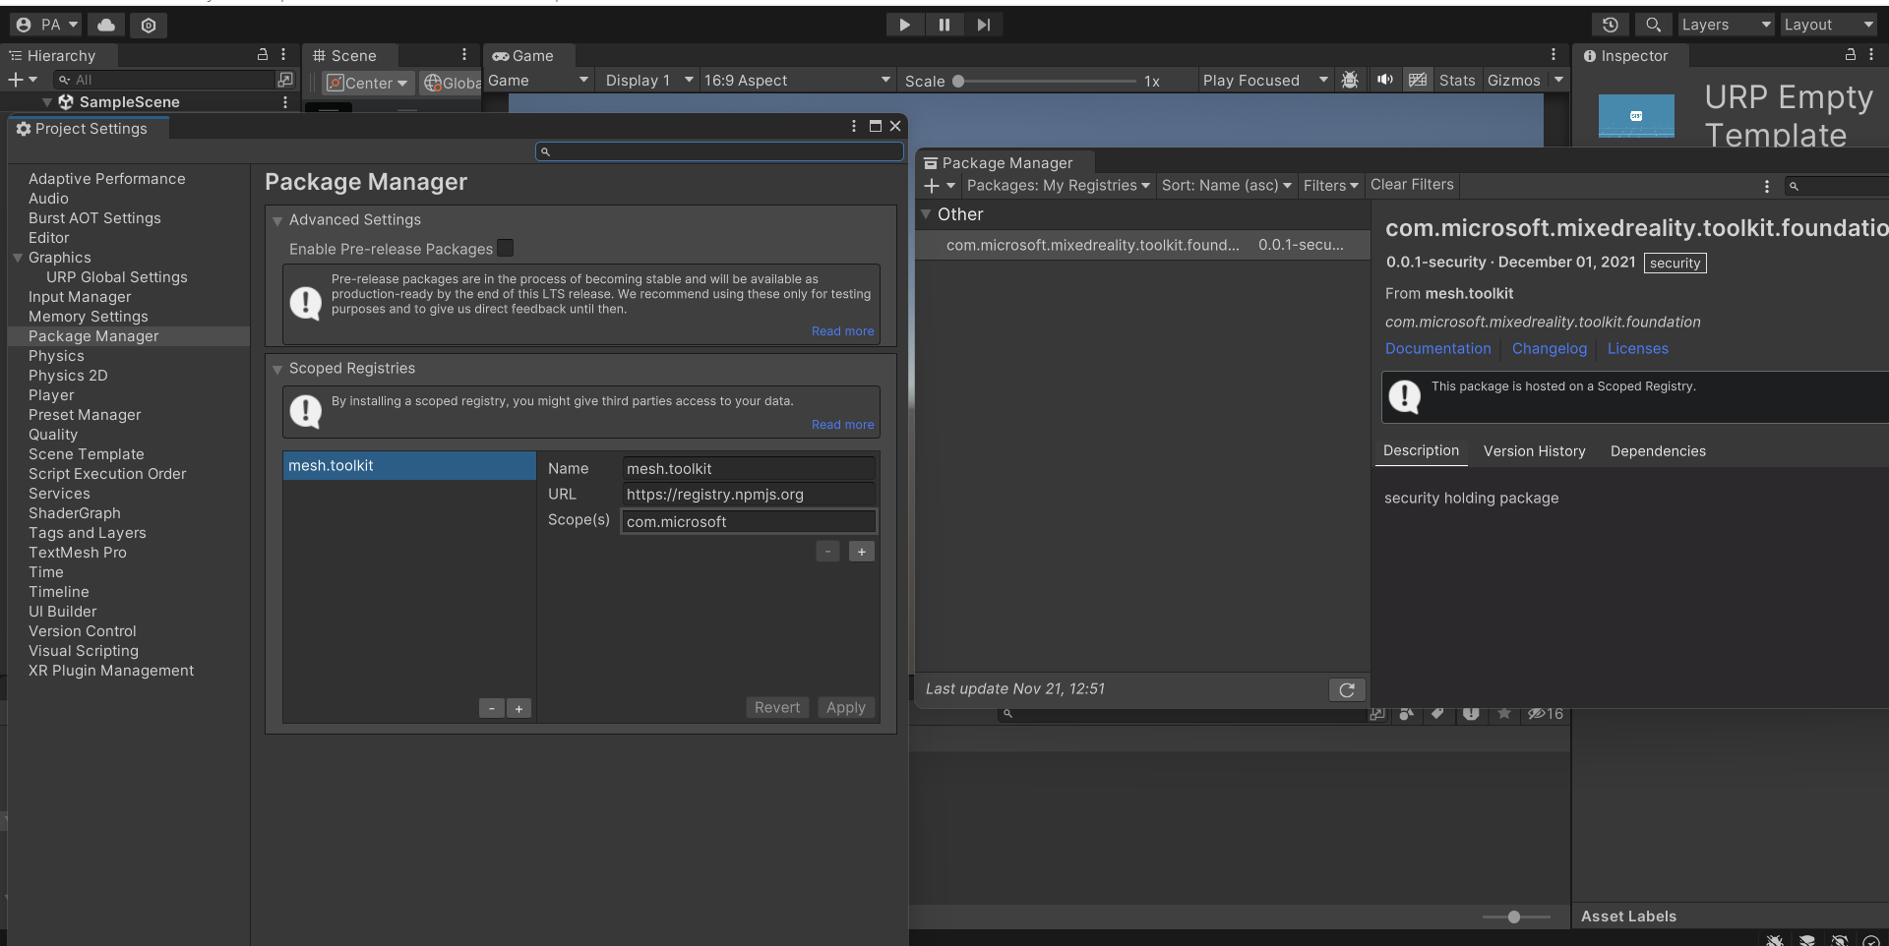Switch to the Scene tab
The image size is (1889, 946).
(x=348, y=56)
